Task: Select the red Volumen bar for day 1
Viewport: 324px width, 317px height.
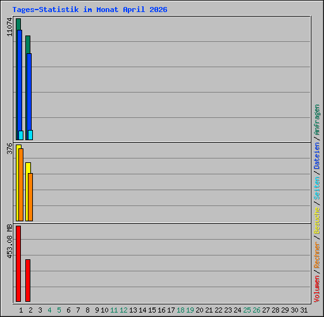Action: (18, 264)
